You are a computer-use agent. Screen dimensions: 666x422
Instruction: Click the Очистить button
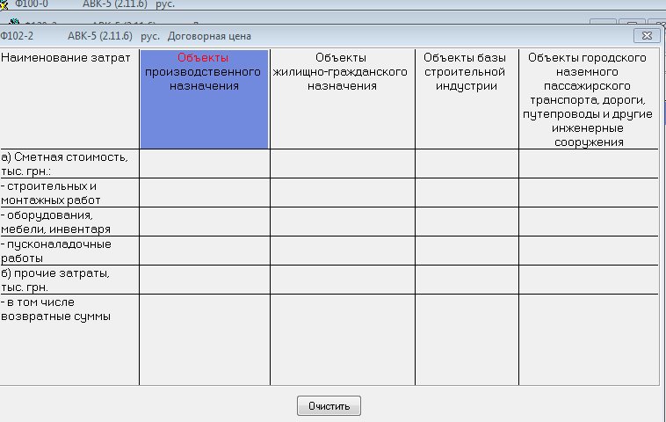[x=329, y=406]
